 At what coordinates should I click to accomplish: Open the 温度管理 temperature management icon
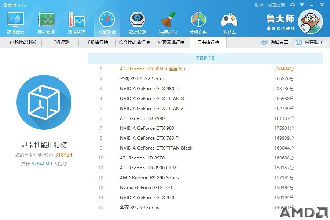pos(77,20)
